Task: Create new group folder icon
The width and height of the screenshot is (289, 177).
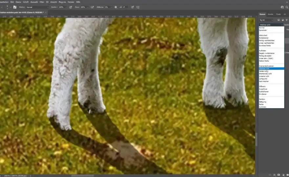Action: click(288, 175)
